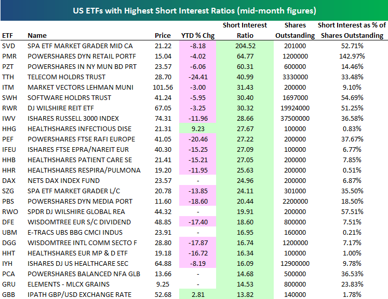Click YTD change 2.81 for GBB
This screenshot has width=388, height=299.
point(198,295)
